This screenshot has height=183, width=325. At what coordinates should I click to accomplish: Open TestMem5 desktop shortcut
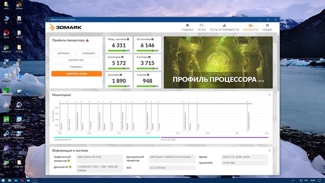[6, 49]
